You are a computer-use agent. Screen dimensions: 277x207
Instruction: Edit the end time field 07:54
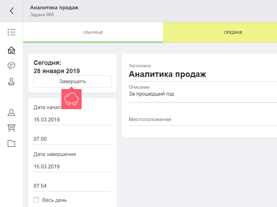click(72, 186)
